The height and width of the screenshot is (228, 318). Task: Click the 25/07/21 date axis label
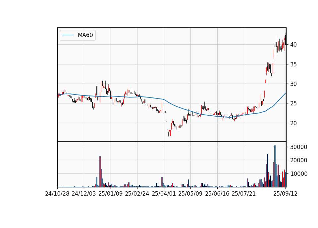coord(244,194)
